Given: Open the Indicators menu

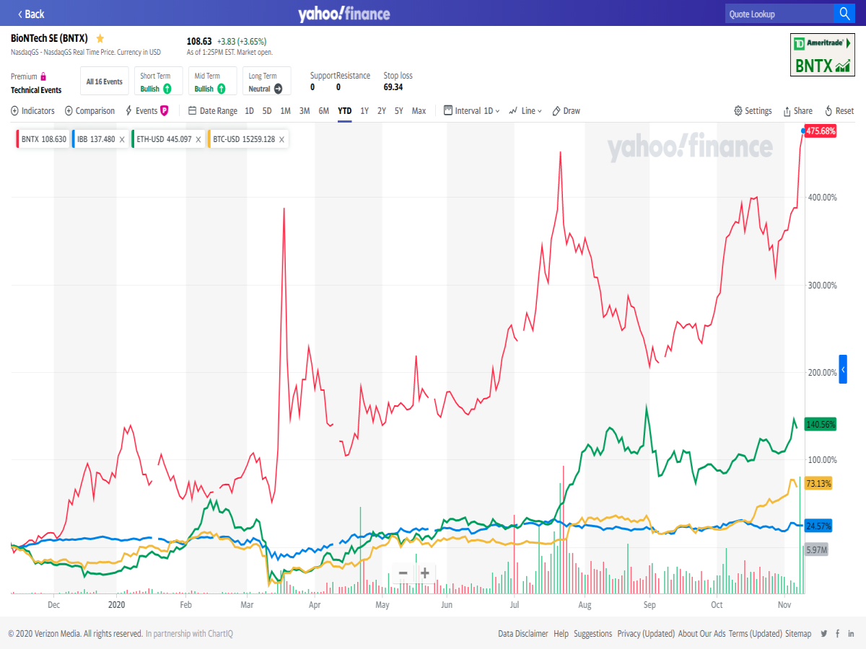Looking at the screenshot, I should point(33,111).
